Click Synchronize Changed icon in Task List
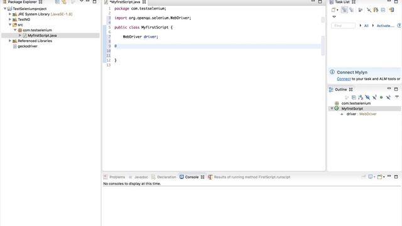 [376, 10]
